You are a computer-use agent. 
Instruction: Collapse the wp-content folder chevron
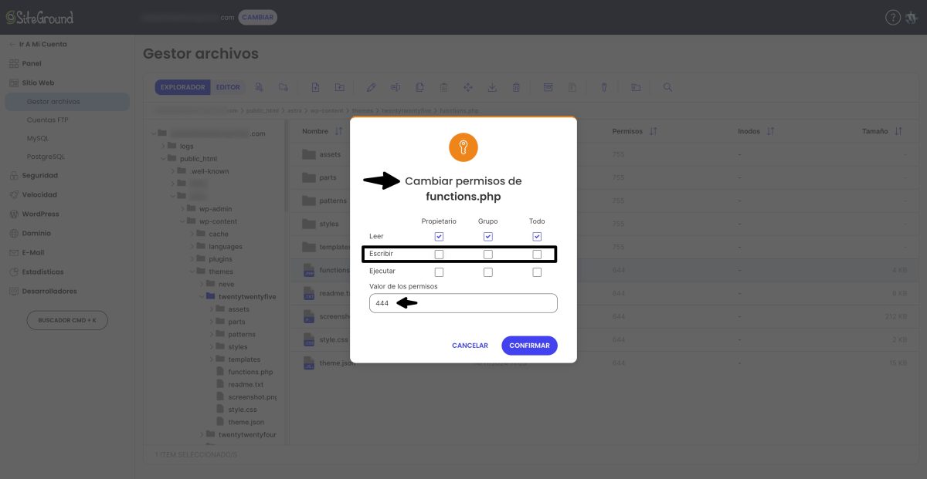182,221
